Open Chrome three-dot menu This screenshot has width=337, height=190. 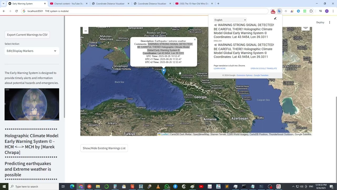pos(333,11)
